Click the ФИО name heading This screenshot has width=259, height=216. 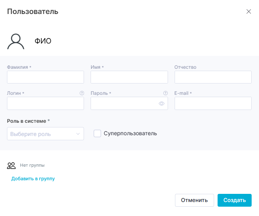pos(43,41)
